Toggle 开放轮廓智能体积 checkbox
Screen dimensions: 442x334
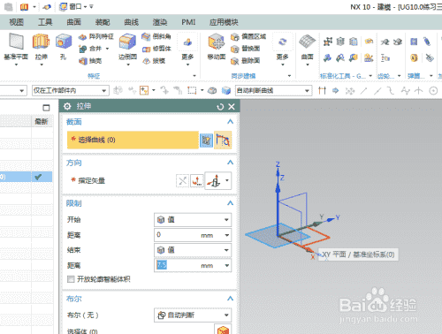pyautogui.click(x=71, y=279)
